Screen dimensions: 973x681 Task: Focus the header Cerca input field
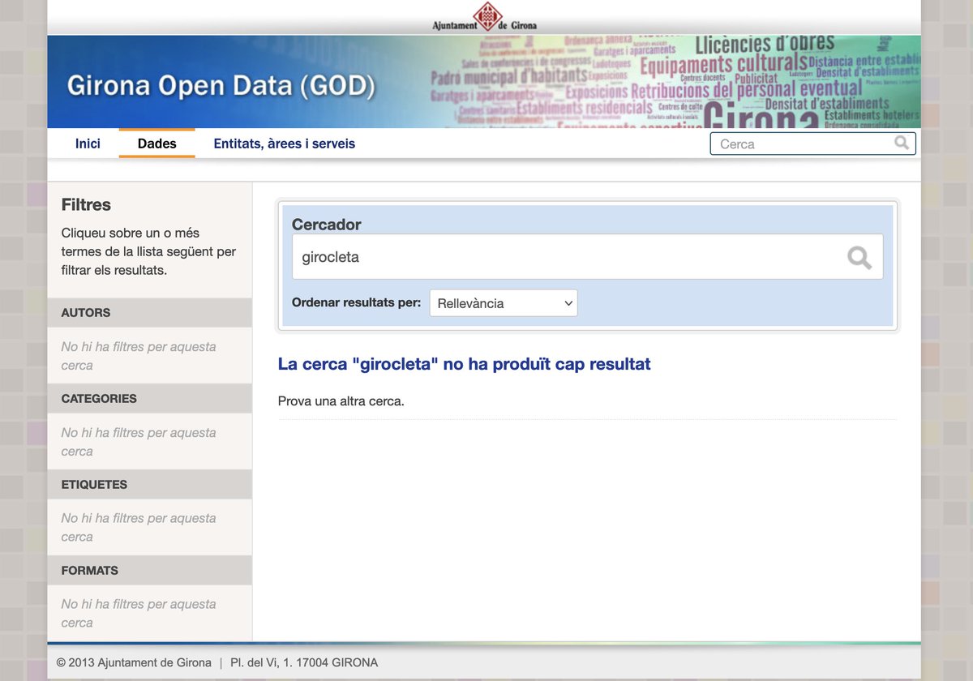812,143
